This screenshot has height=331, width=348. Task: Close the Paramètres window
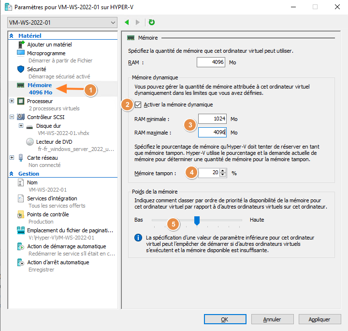point(337,7)
